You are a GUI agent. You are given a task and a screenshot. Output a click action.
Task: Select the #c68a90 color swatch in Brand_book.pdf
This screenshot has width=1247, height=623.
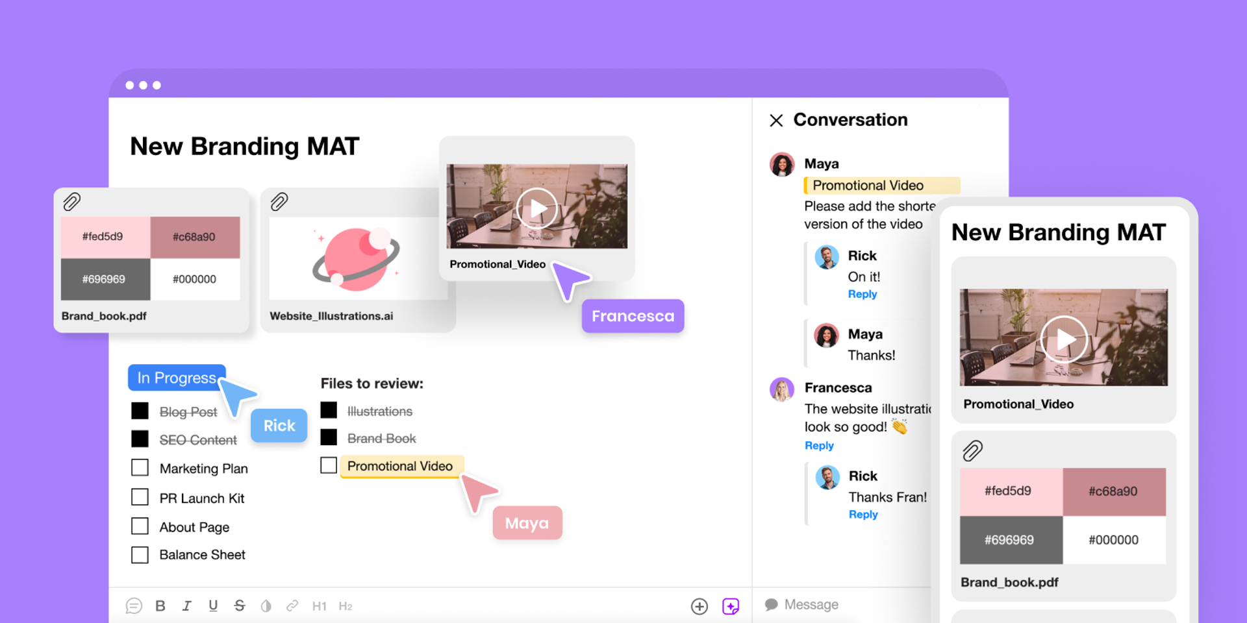point(195,237)
